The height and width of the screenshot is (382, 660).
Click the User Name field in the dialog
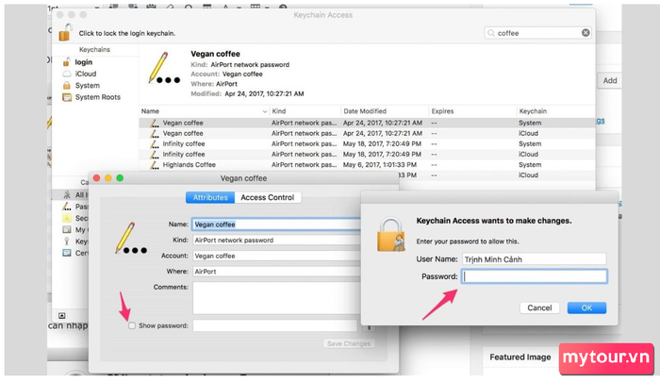(x=535, y=259)
